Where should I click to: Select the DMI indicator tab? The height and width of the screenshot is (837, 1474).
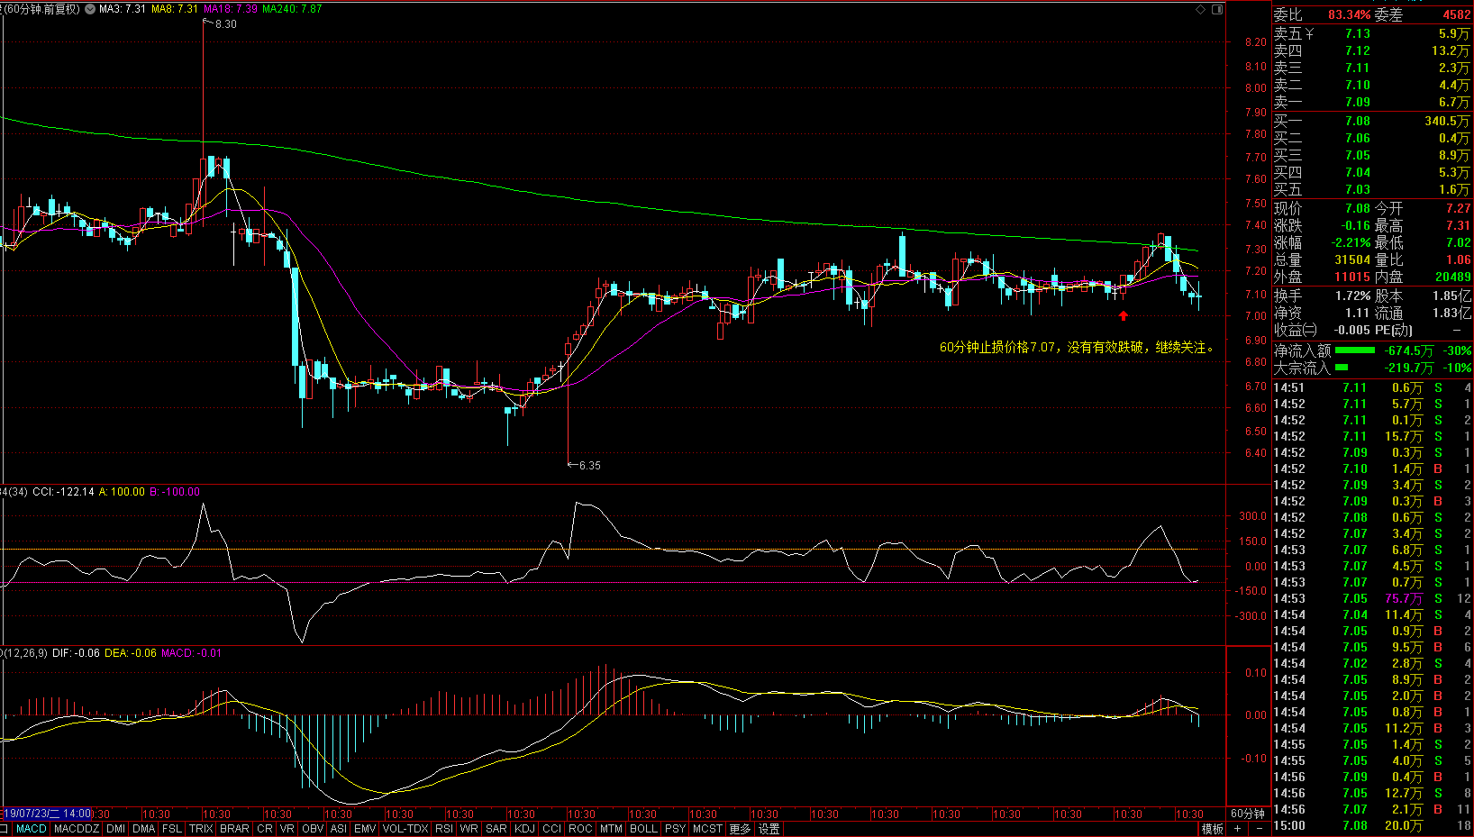[x=115, y=829]
